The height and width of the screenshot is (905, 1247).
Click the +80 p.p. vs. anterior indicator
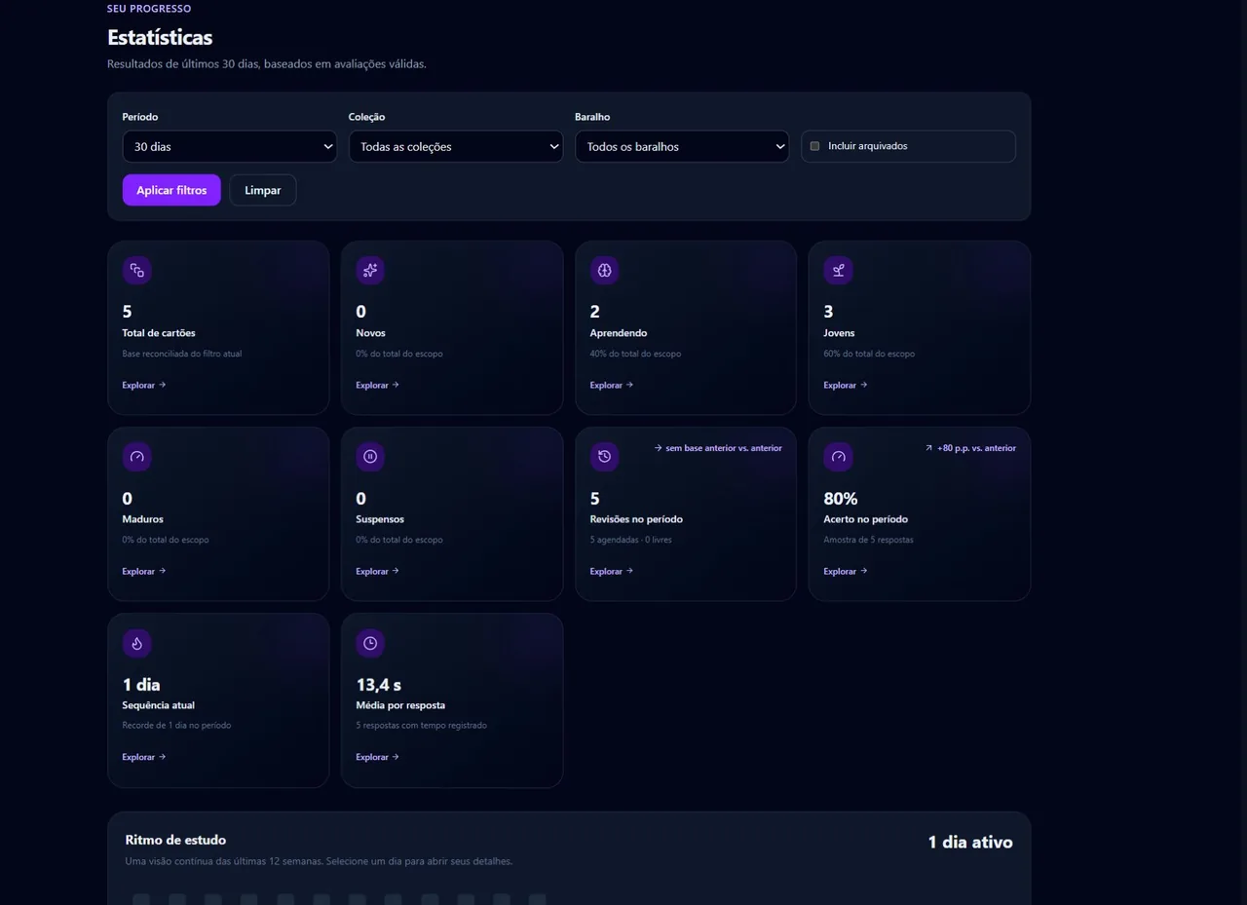(970, 448)
